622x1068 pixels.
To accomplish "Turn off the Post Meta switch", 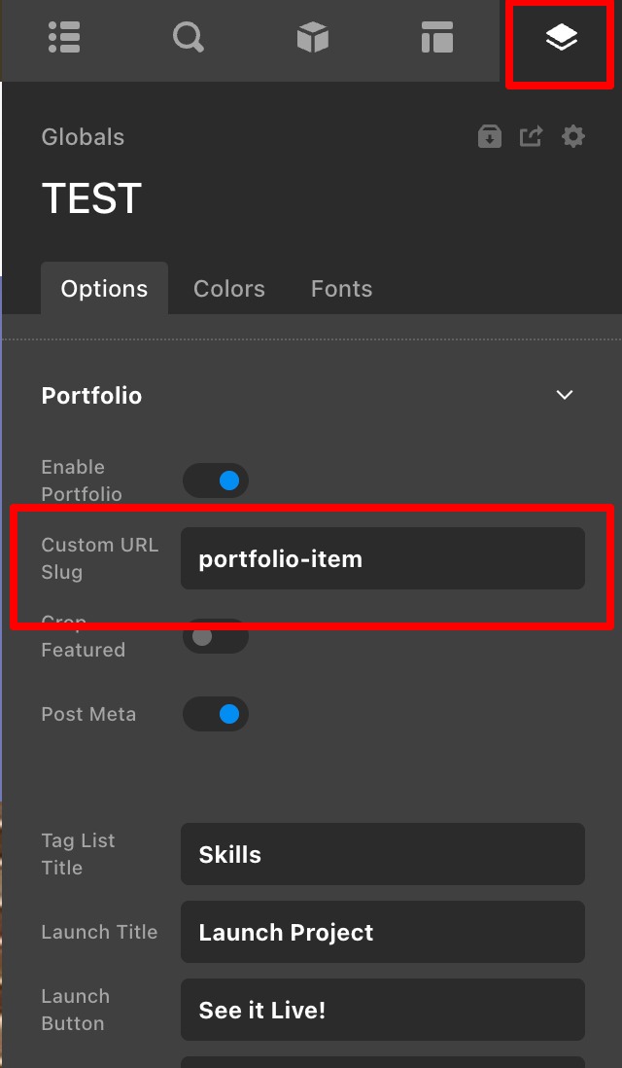I will 216,714.
